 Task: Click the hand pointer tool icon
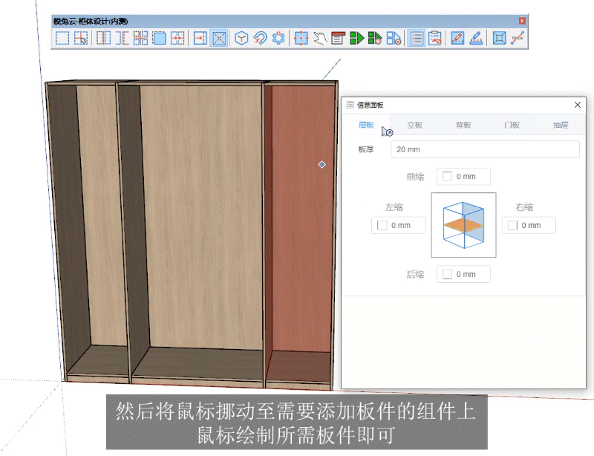click(x=320, y=38)
